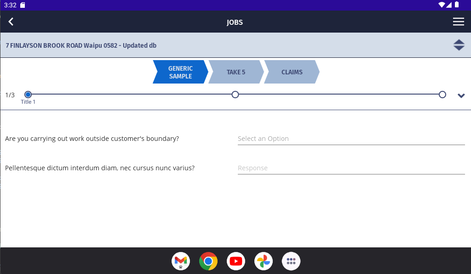Image resolution: width=471 pixels, height=274 pixels.
Task: Open the app drawer grid icon
Action: pos(291,261)
